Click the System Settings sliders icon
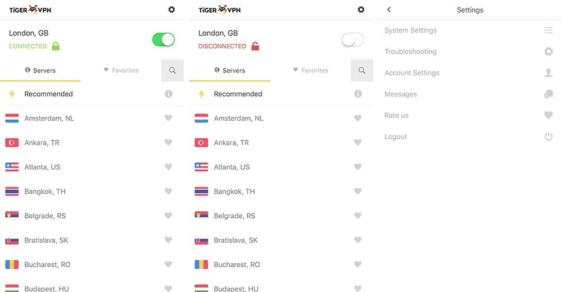Image resolution: width=562 pixels, height=292 pixels. pos(549,30)
